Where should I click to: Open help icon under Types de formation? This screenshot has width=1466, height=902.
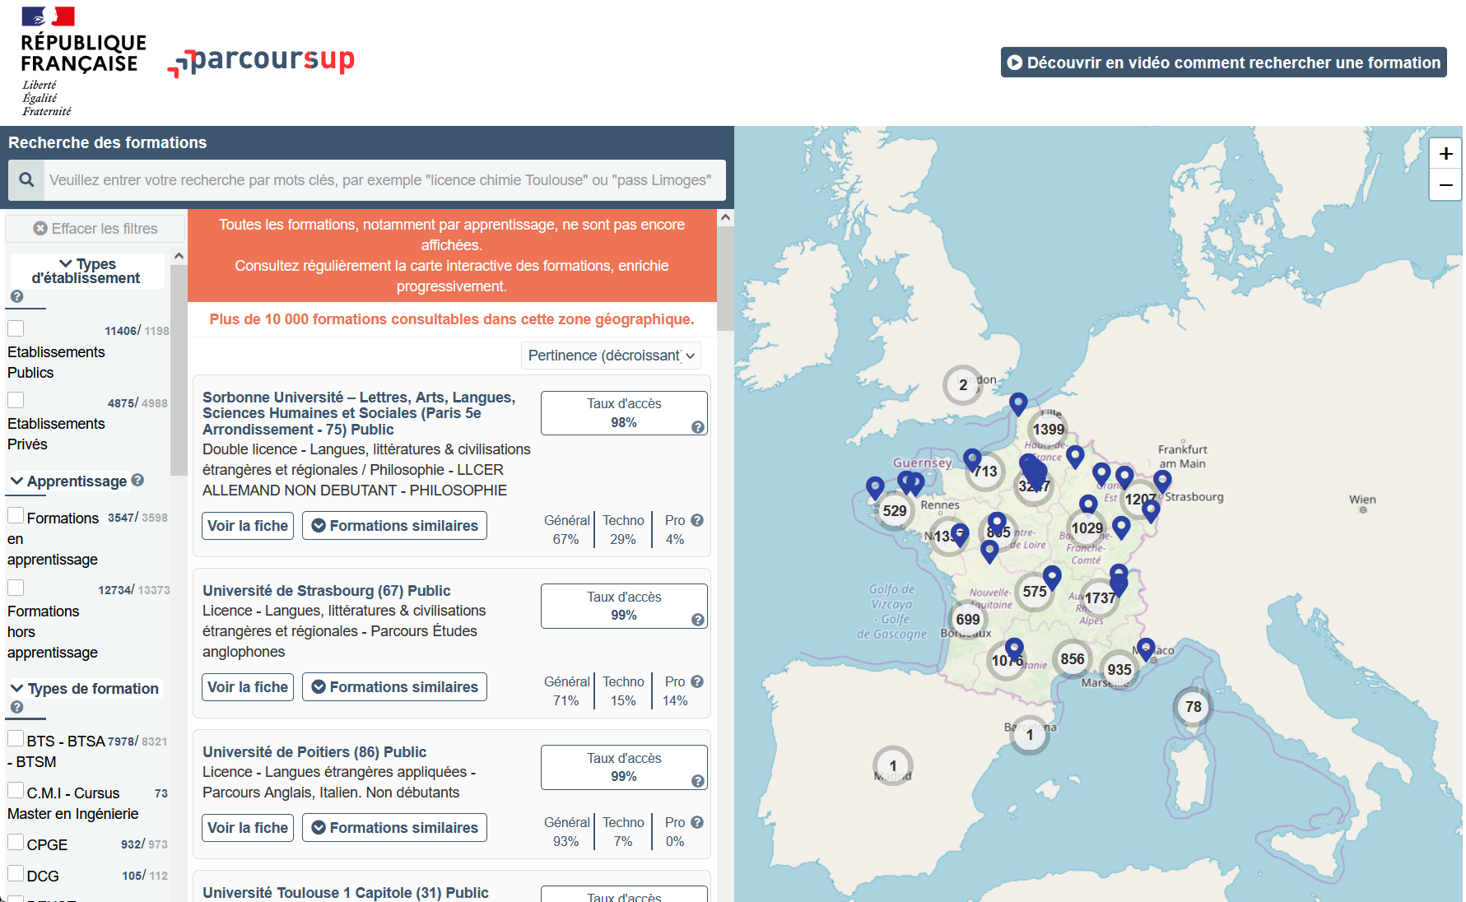pyautogui.click(x=16, y=707)
